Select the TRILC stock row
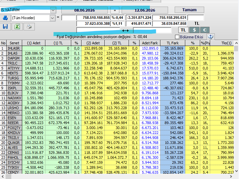Screen dimensions: 239x179 [x=117, y=63]
